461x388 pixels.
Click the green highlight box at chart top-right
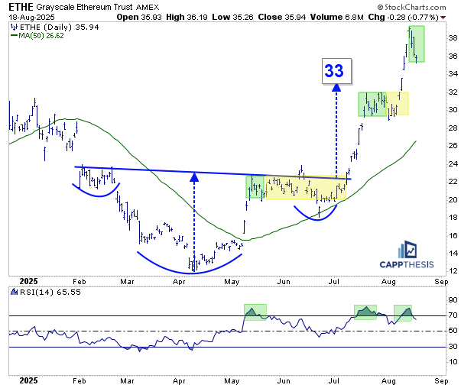415,44
